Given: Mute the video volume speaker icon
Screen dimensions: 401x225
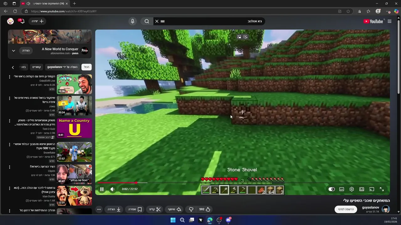Looking at the screenshot, I should (x=112, y=189).
